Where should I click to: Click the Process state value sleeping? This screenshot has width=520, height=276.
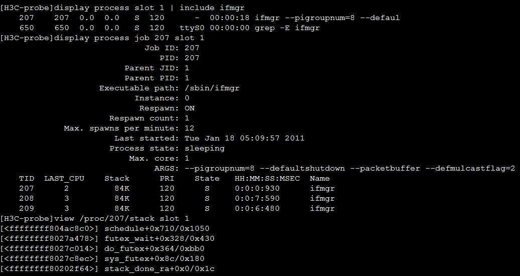point(205,148)
